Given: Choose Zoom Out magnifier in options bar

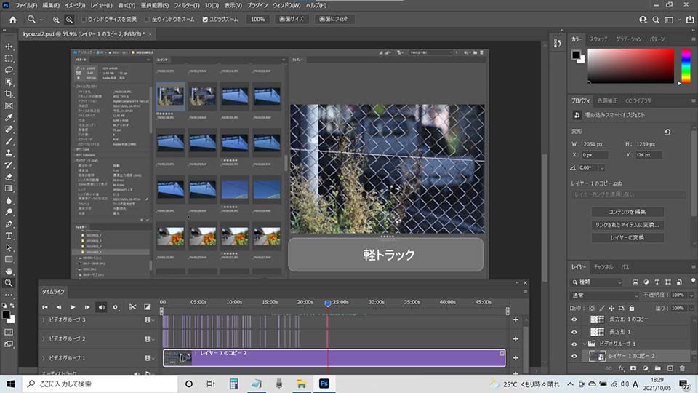Looking at the screenshot, I should pyautogui.click(x=70, y=20).
